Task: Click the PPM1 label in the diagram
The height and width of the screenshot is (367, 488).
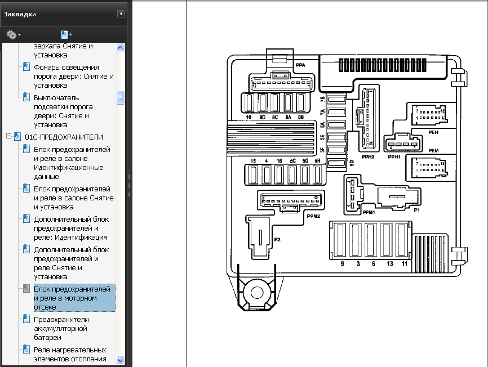Action: (369, 212)
